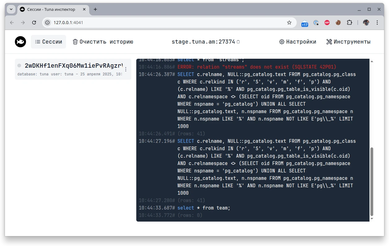The height and width of the screenshot is (246, 389).
Task: Click Очистить историю button
Action: (103, 42)
